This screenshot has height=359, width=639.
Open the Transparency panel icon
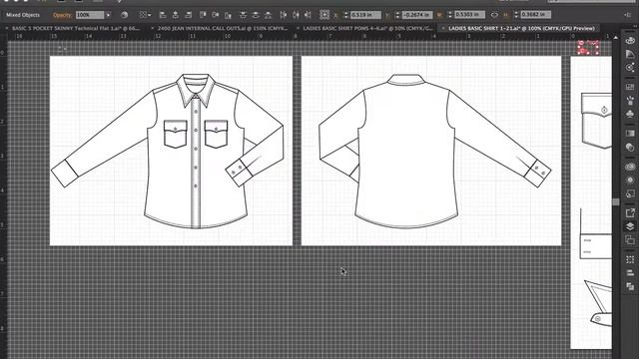pyautogui.click(x=630, y=147)
